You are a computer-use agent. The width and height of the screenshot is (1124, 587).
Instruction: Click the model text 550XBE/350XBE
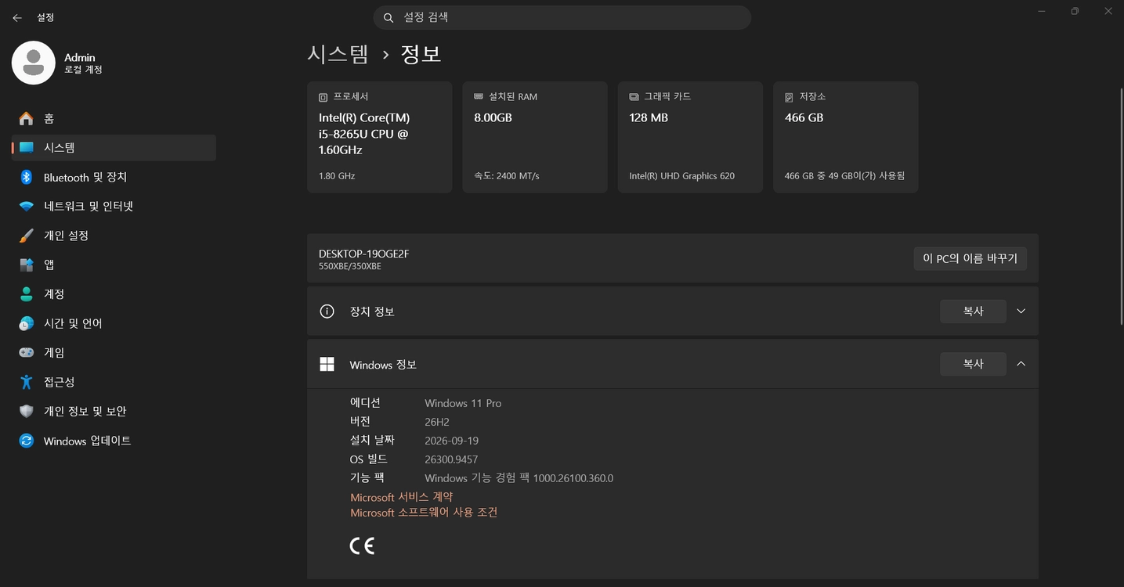tap(350, 266)
